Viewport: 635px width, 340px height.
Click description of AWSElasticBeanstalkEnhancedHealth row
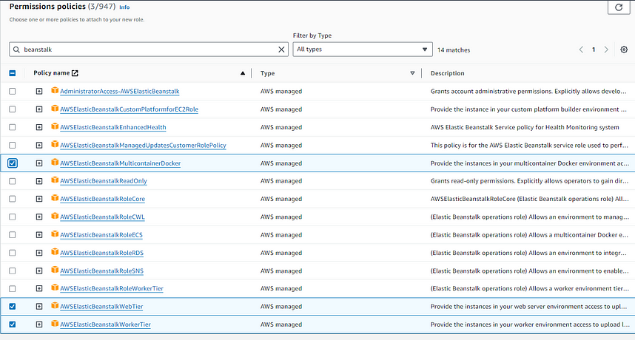[x=525, y=127]
